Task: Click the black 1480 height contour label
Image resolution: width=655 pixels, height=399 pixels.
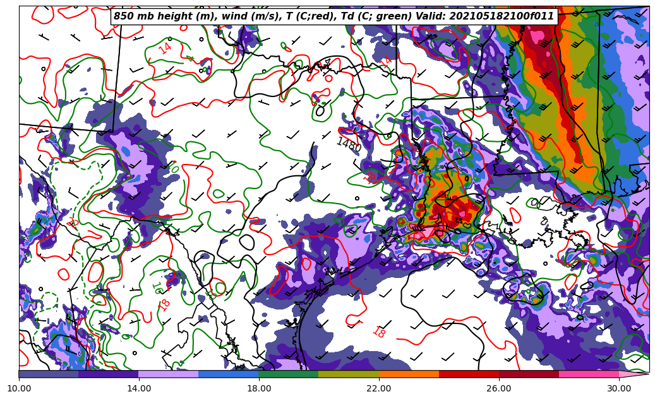Action: (x=348, y=145)
